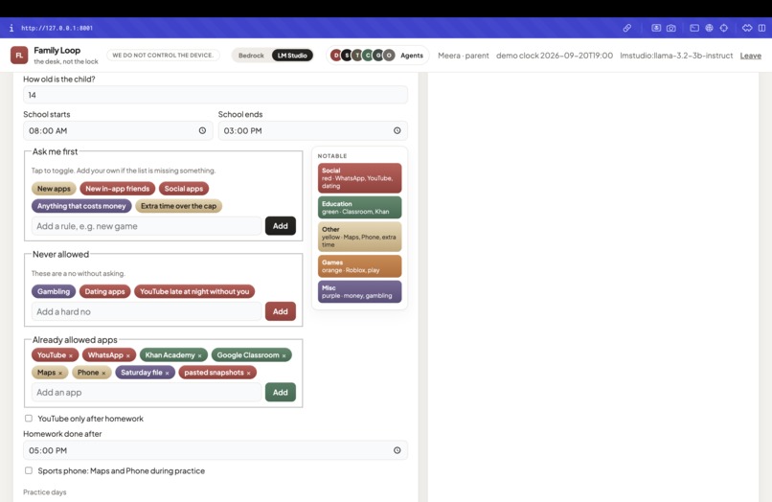Open the terminal console icon
Viewport: 772px width, 502px height.
(694, 28)
